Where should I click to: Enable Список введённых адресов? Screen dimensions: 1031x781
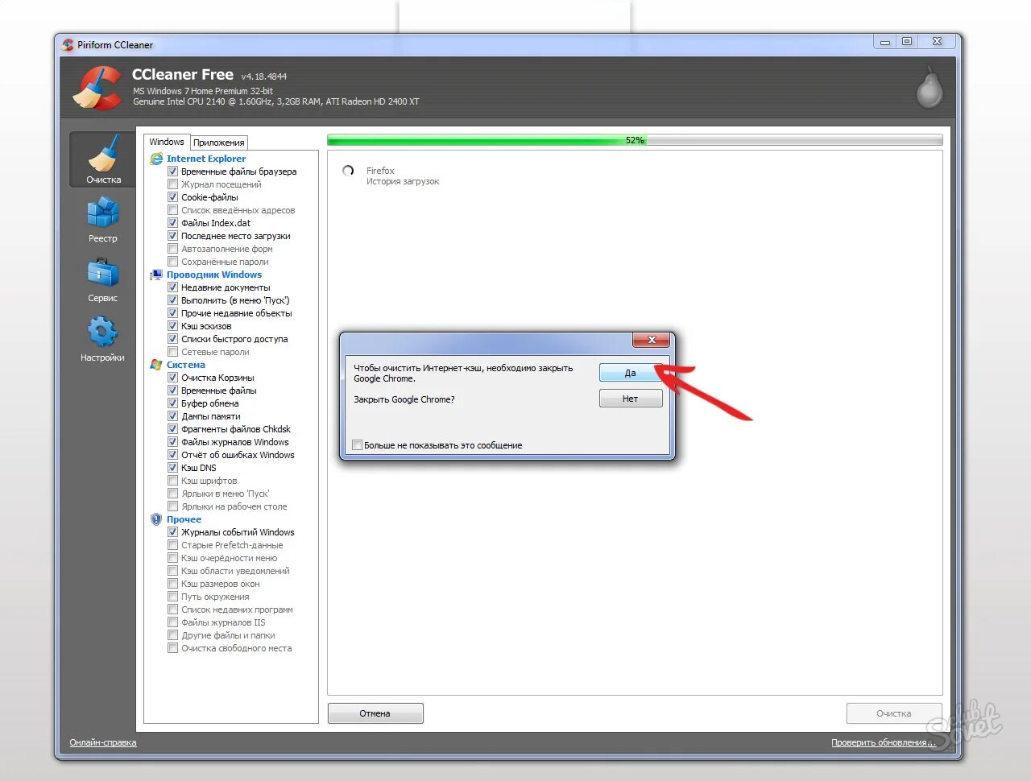172,210
